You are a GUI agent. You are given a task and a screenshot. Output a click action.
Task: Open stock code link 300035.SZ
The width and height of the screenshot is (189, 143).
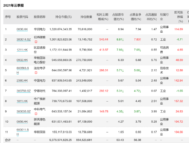[x=24, y=111]
